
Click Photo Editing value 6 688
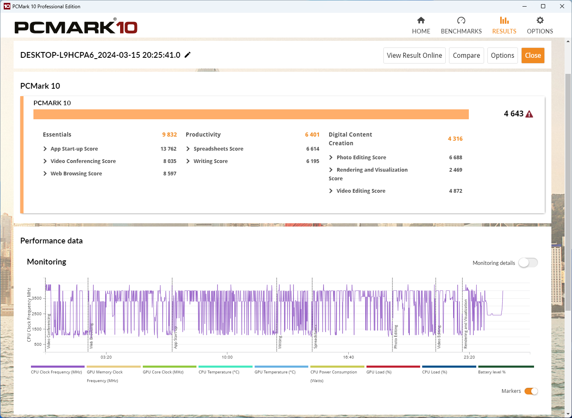456,158
